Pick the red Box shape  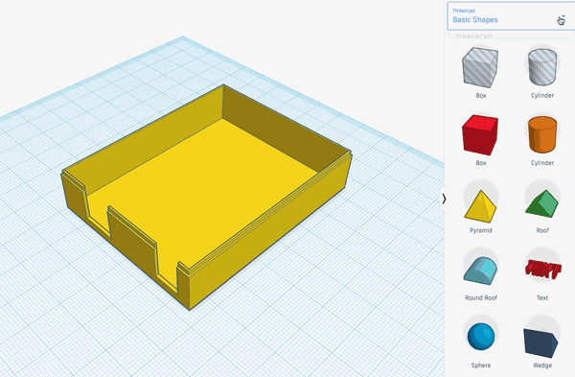[x=480, y=134]
